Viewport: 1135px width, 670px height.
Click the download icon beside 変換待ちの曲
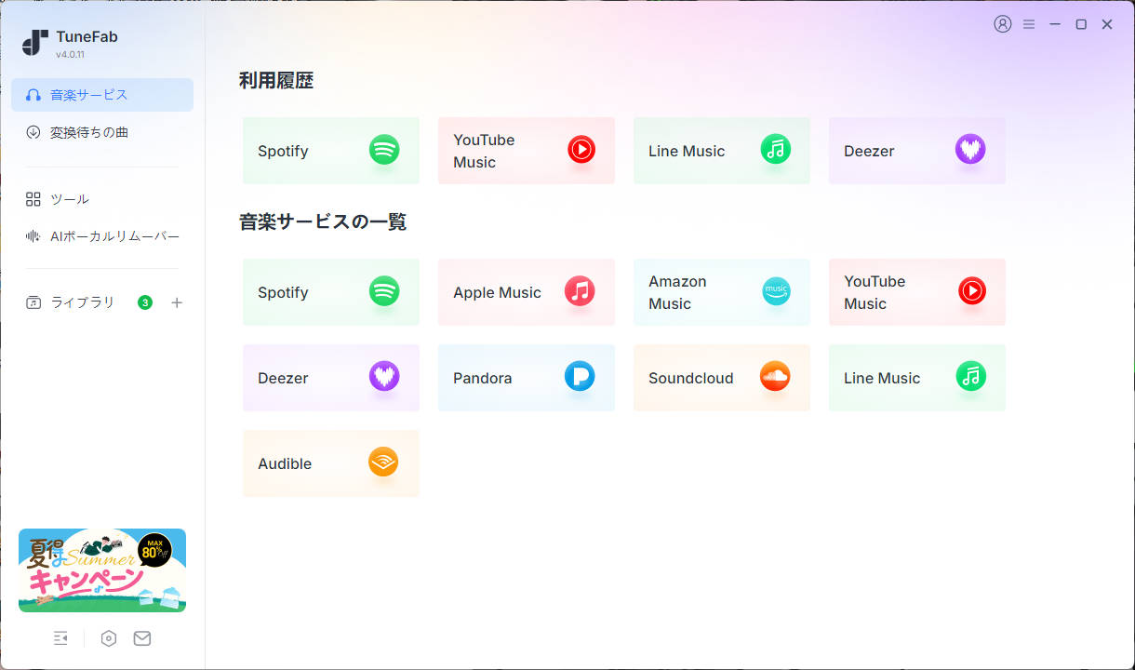pyautogui.click(x=33, y=132)
